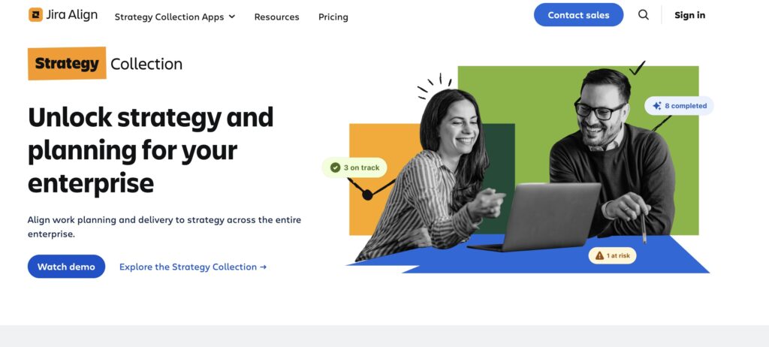Follow Explore the Strategy Collection link
Viewport: 769px width, 347px height.
193,267
